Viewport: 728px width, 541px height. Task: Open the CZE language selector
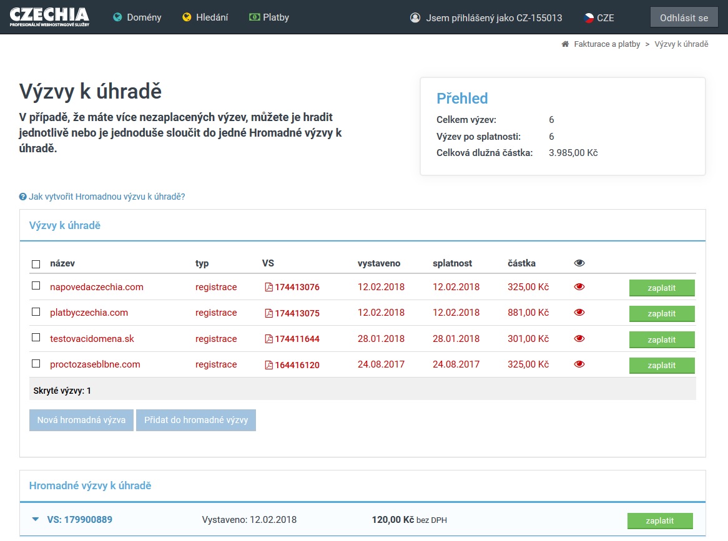click(599, 17)
